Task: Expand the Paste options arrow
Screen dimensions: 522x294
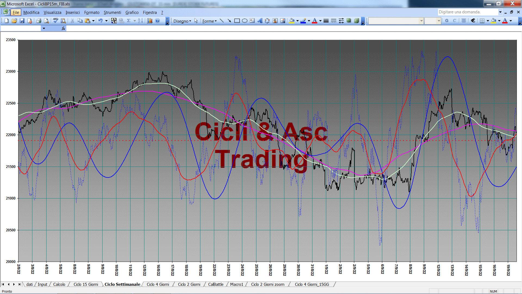Action: coord(93,21)
